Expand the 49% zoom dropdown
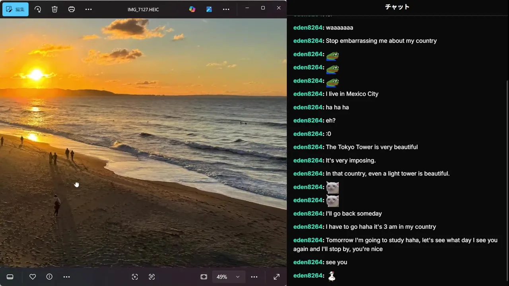 [x=228, y=277]
